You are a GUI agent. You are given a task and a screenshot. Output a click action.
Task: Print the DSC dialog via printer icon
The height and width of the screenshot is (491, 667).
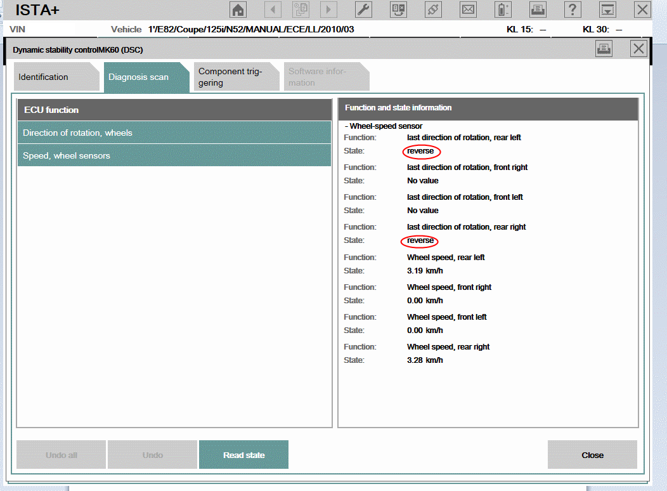click(x=604, y=48)
